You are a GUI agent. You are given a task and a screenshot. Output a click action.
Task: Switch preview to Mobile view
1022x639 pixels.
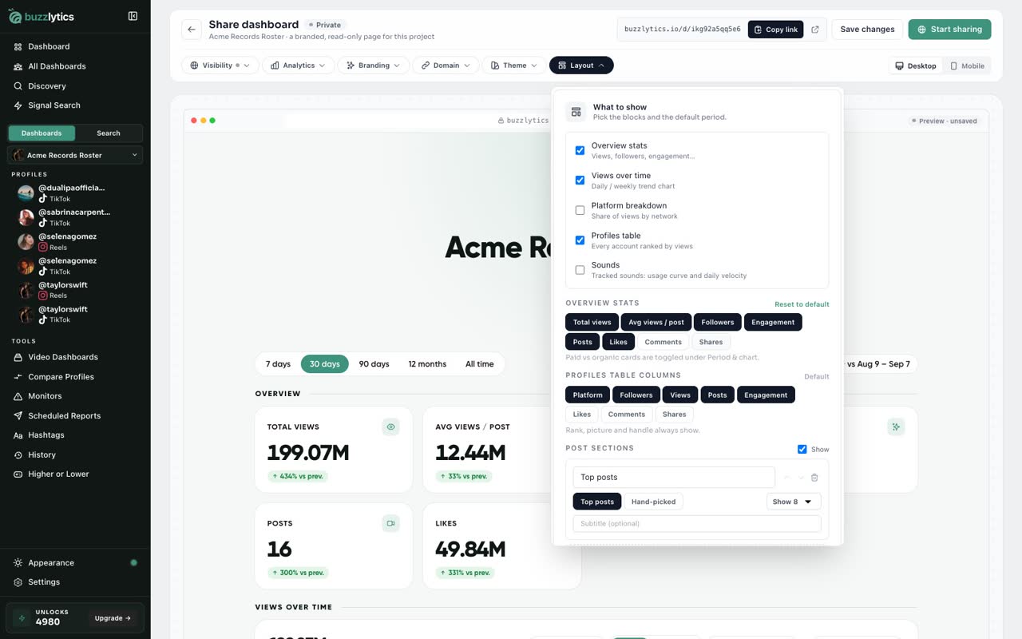(x=967, y=66)
